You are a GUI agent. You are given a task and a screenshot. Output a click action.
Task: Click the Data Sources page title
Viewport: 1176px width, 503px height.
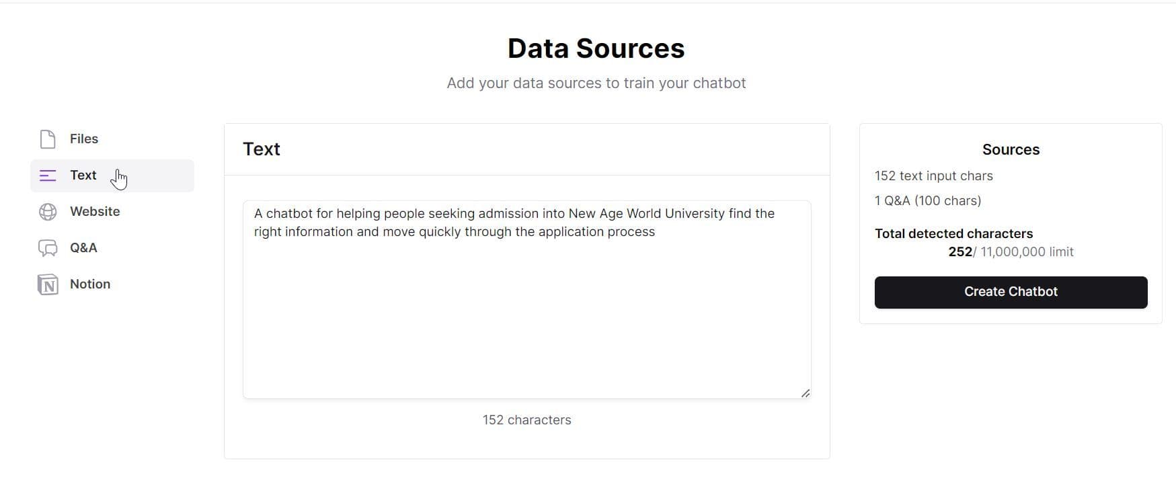pos(596,47)
